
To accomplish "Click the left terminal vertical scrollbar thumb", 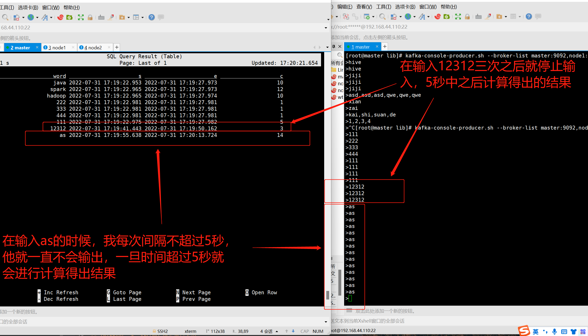I will pos(327,295).
